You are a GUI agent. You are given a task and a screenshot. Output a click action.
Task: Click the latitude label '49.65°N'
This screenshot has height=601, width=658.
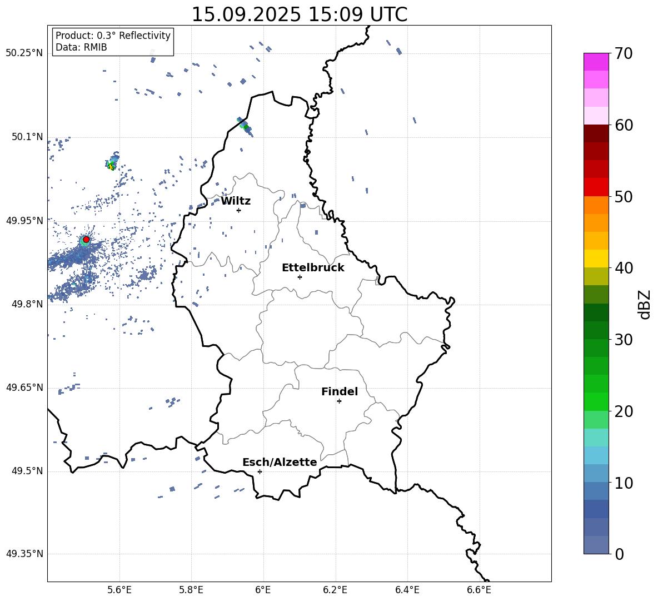(x=24, y=388)
